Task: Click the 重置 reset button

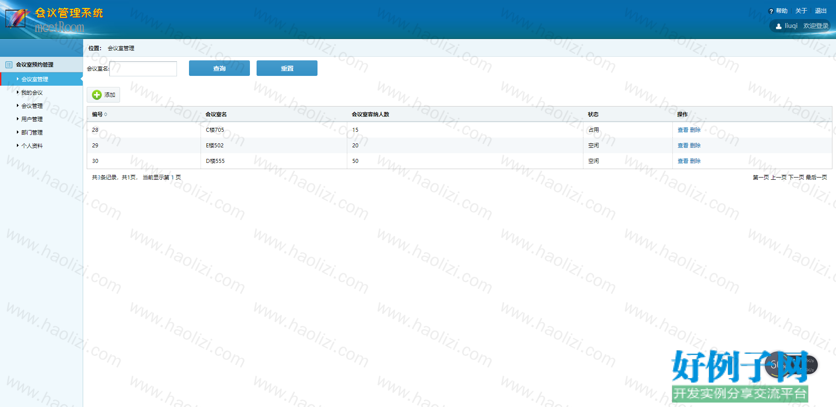Action: (287, 68)
